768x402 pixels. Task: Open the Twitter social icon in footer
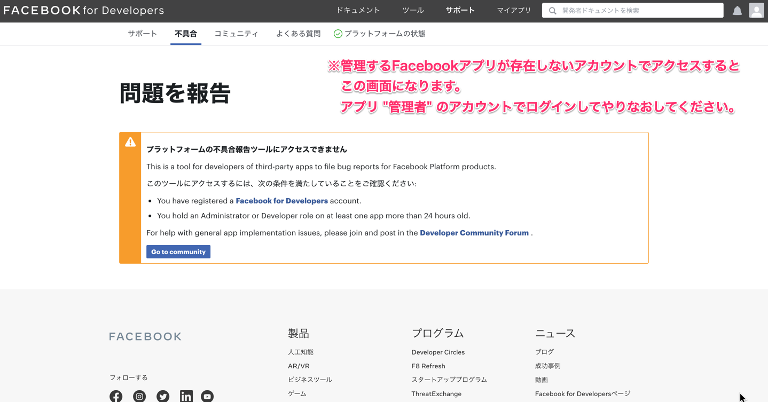click(x=163, y=396)
